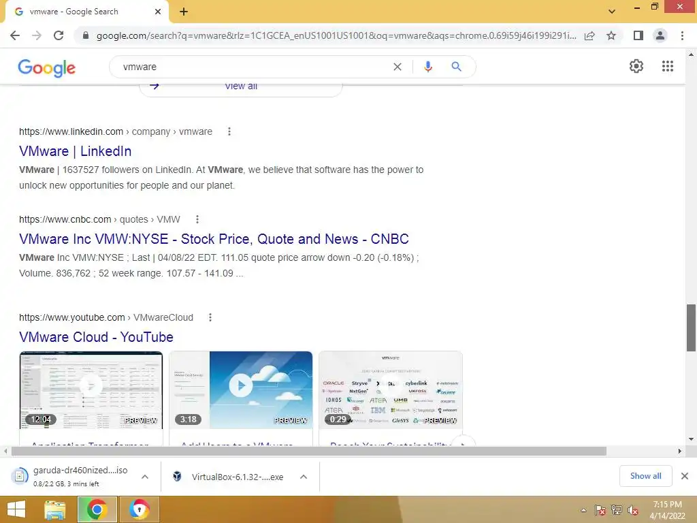Open network status in the tray
This screenshot has height=523, width=697.
pos(617,510)
